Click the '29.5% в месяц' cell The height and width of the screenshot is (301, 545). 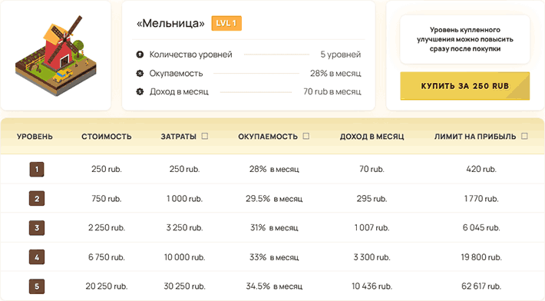[x=274, y=199]
